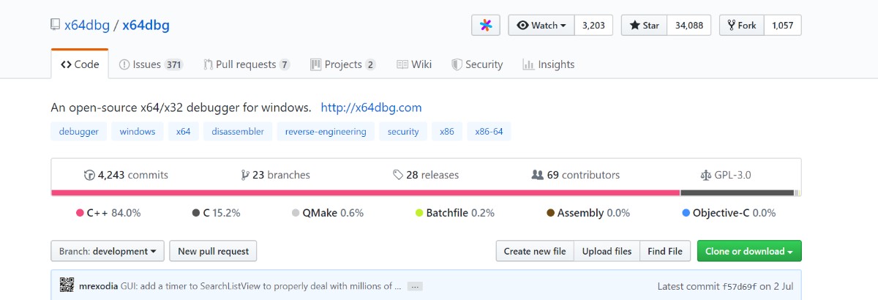Viewport: 878px width, 300px height.
Task: Switch to the Issues tab
Action: (x=151, y=64)
